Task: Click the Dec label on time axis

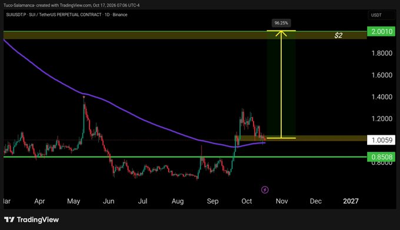Action: point(315,201)
